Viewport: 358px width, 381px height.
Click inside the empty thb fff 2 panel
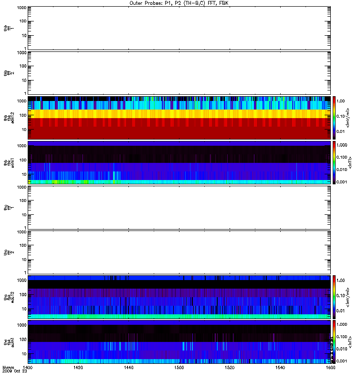(179, 73)
